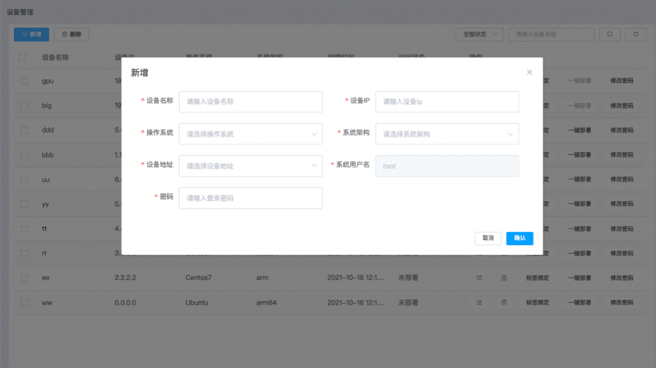Image resolution: width=656 pixels, height=368 pixels.
Task: Open the 全部状态 filter dropdown
Action: [479, 34]
